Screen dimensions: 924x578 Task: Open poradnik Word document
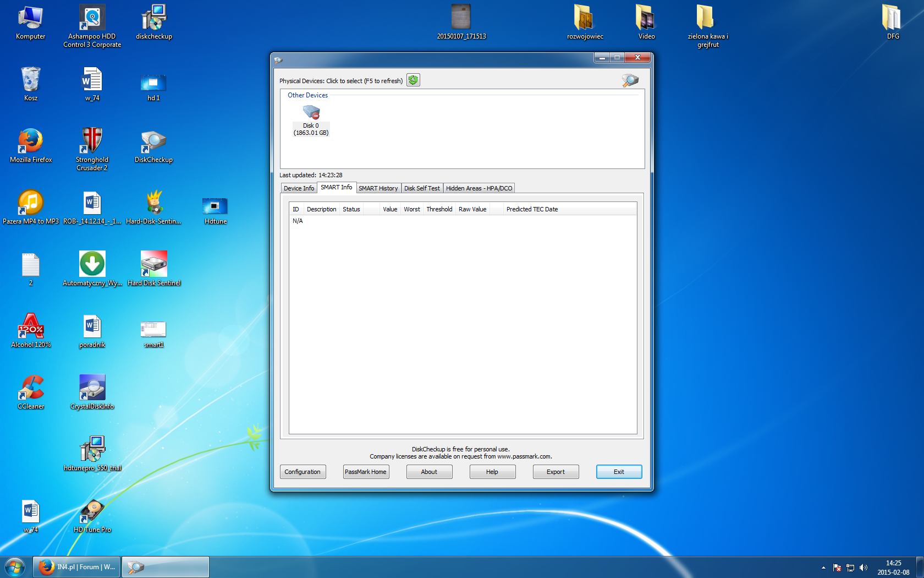[x=92, y=331]
